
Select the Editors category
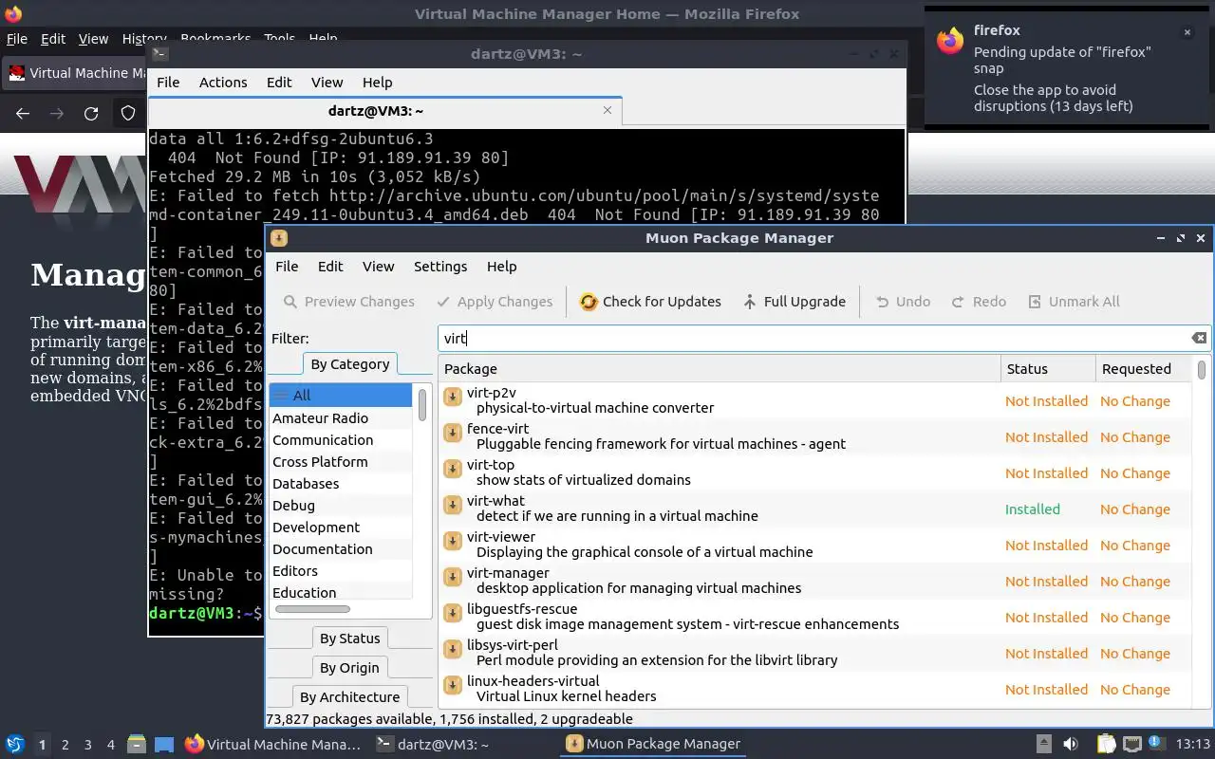tap(341, 571)
